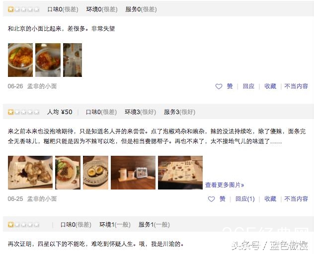This screenshot has width=314, height=254.
Task: Open 回应 on the 06-26 review
Action: click(x=248, y=86)
